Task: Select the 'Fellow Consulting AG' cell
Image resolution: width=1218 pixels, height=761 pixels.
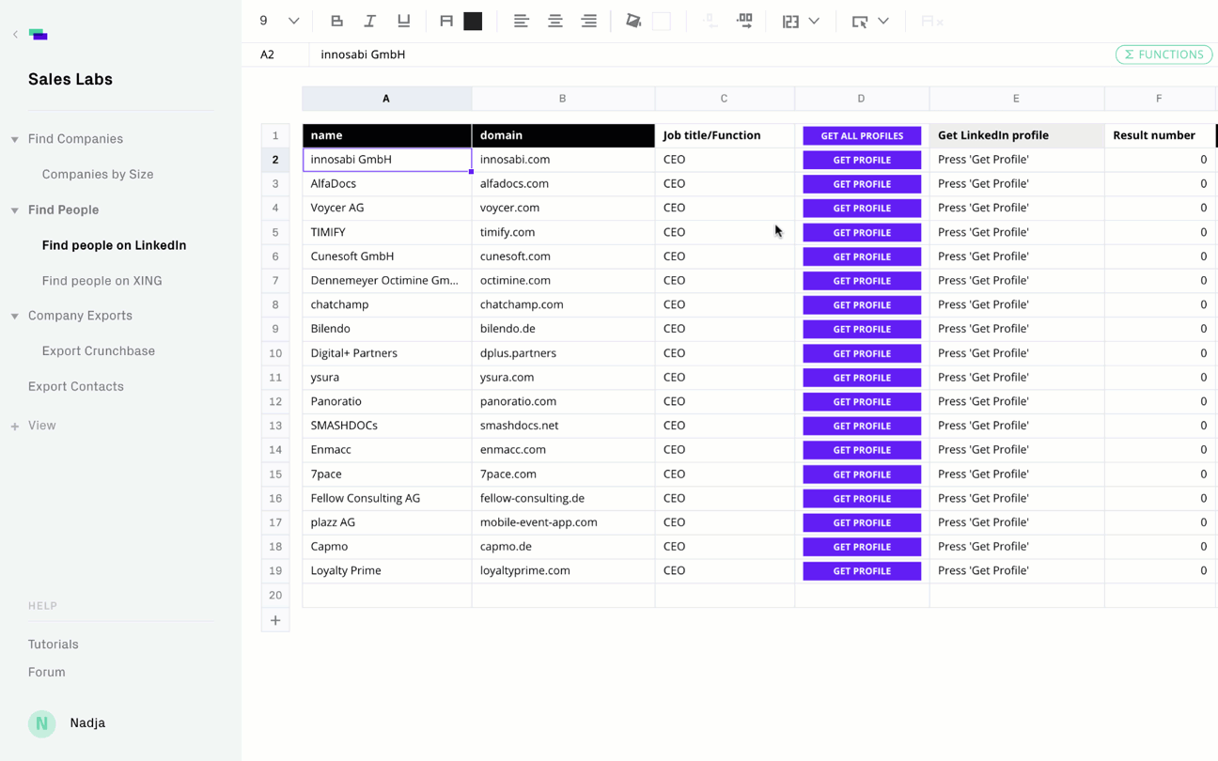Action: point(386,498)
